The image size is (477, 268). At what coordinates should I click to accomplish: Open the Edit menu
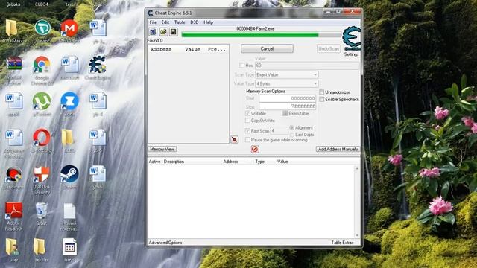[x=165, y=22]
